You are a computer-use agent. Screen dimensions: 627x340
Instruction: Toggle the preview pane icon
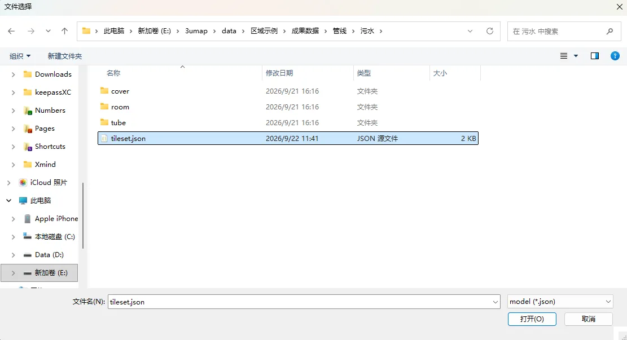[x=595, y=56]
